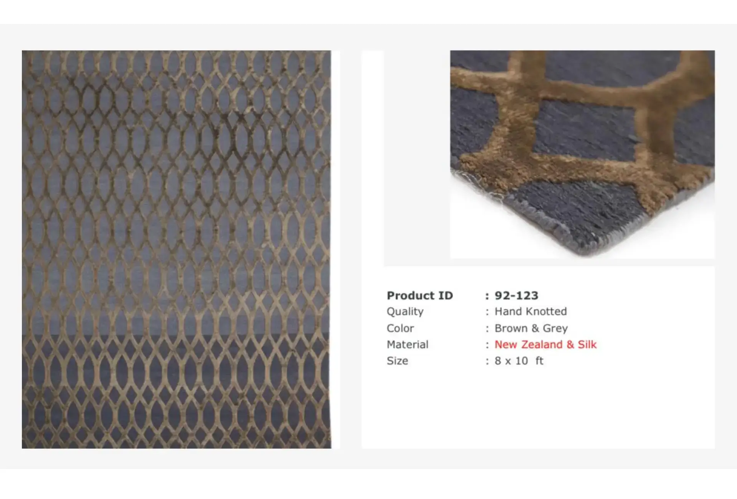Open the rug corner close-up photo
737x499 pixels.
click(582, 154)
